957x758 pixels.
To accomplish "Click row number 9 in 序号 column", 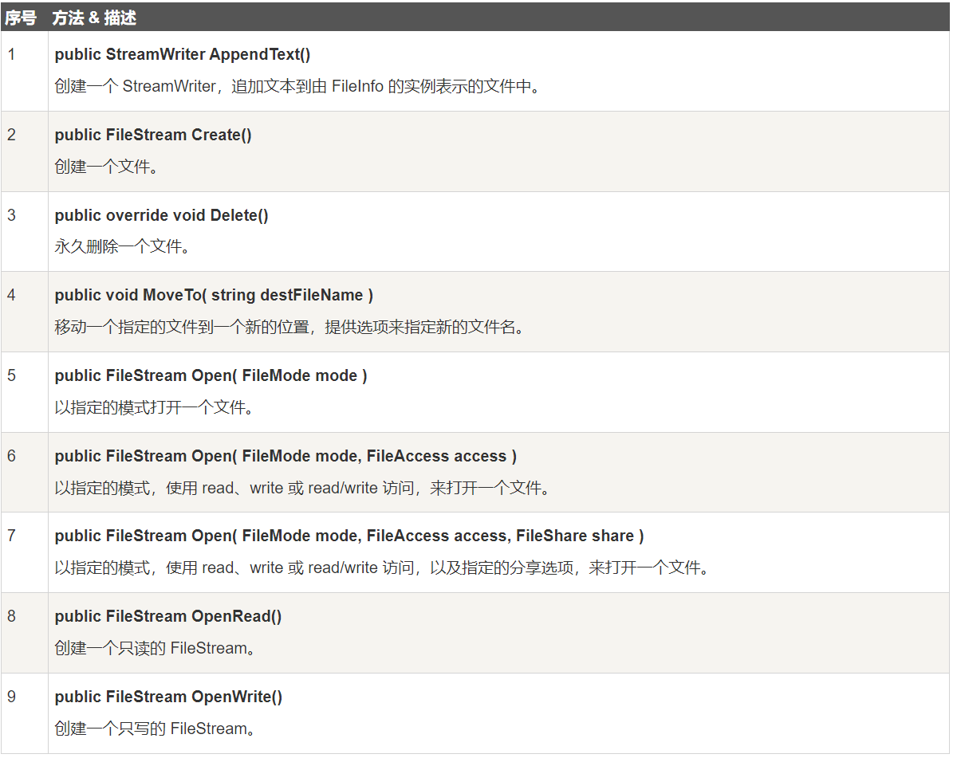I will 11,697.
